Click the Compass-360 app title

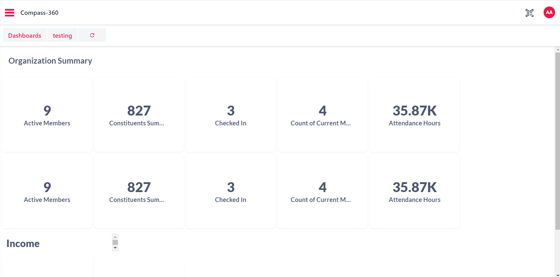click(39, 13)
